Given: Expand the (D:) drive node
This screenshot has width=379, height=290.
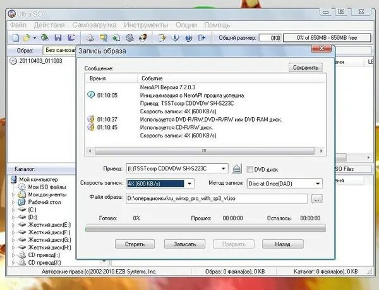Looking at the screenshot, I should pos(13,217).
